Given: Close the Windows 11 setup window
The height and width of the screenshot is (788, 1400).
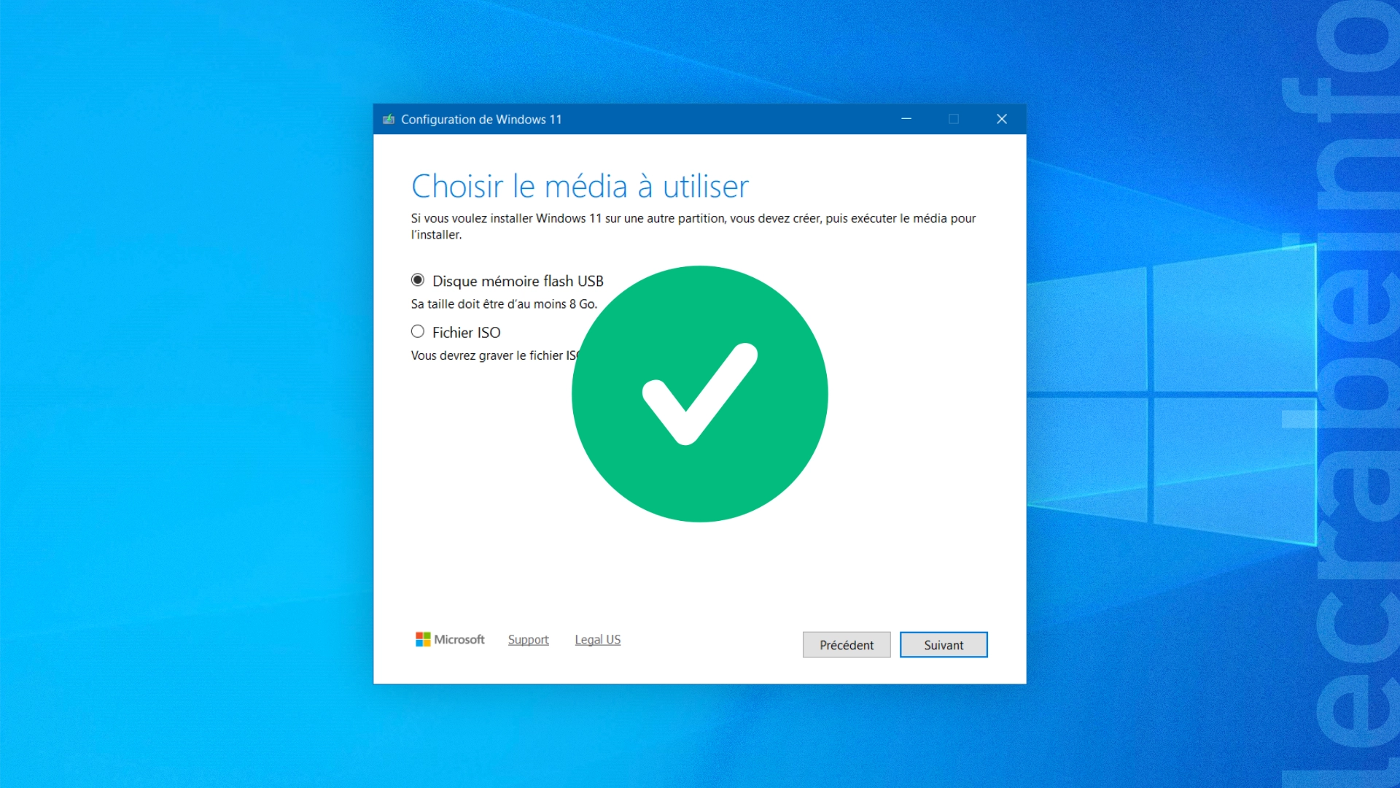Looking at the screenshot, I should coord(1002,119).
